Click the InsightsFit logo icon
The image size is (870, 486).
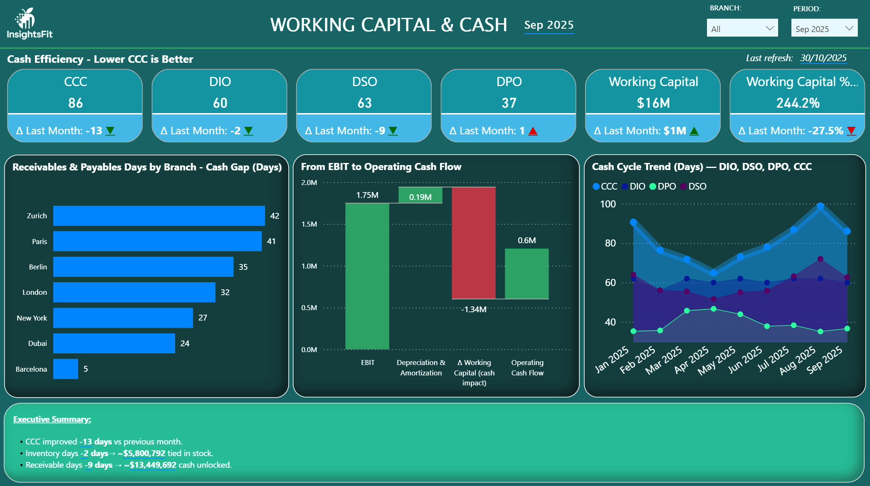coord(26,19)
